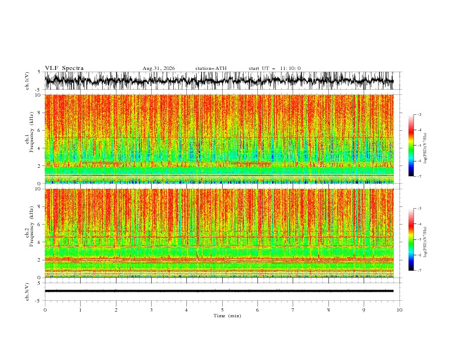This screenshot has width=450, height=348.
Task: Click the ch.2 spectrogram panel center
Action: point(219,233)
